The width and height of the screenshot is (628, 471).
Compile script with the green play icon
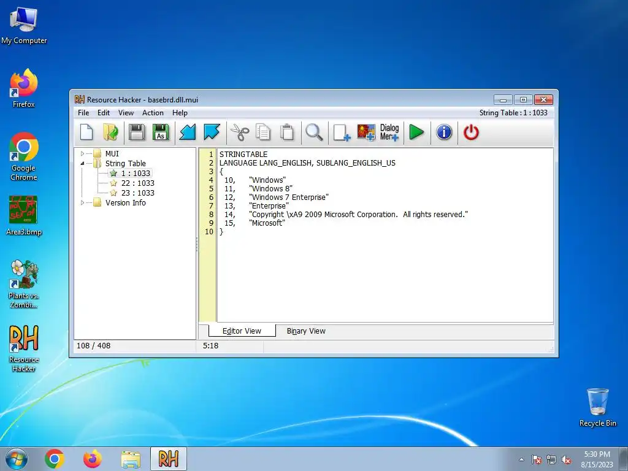pyautogui.click(x=416, y=132)
